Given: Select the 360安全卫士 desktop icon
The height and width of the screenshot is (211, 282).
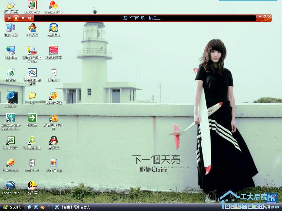Looking at the screenshot, I should tap(32, 141).
